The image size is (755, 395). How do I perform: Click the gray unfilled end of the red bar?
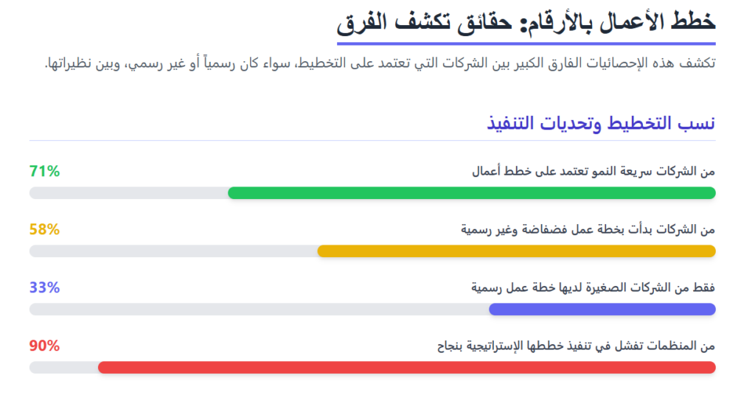pyautogui.click(x=63, y=367)
